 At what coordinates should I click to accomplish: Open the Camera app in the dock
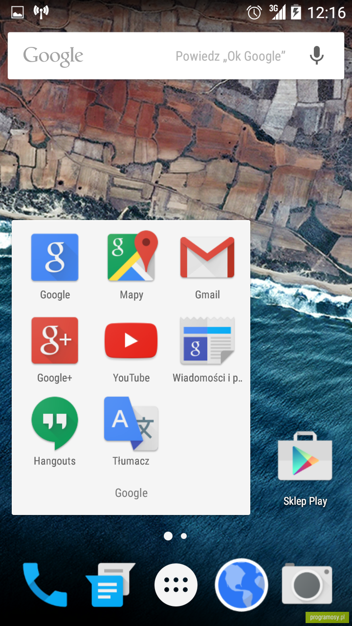[307, 584]
